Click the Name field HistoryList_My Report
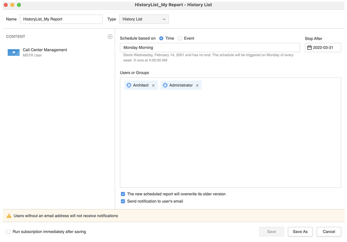This screenshot has width=347, height=242. point(61,19)
